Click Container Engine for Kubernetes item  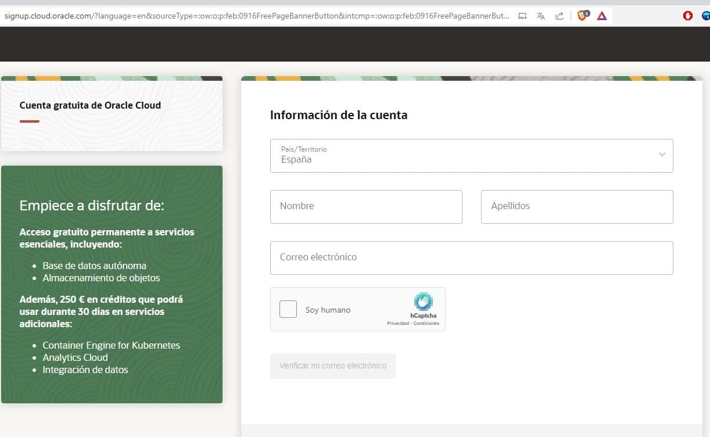coord(111,345)
